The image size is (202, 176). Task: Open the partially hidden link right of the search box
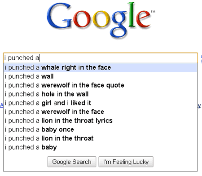202,59
